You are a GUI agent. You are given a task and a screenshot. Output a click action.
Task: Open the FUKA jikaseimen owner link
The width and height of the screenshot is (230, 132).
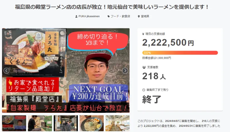coord(89,16)
